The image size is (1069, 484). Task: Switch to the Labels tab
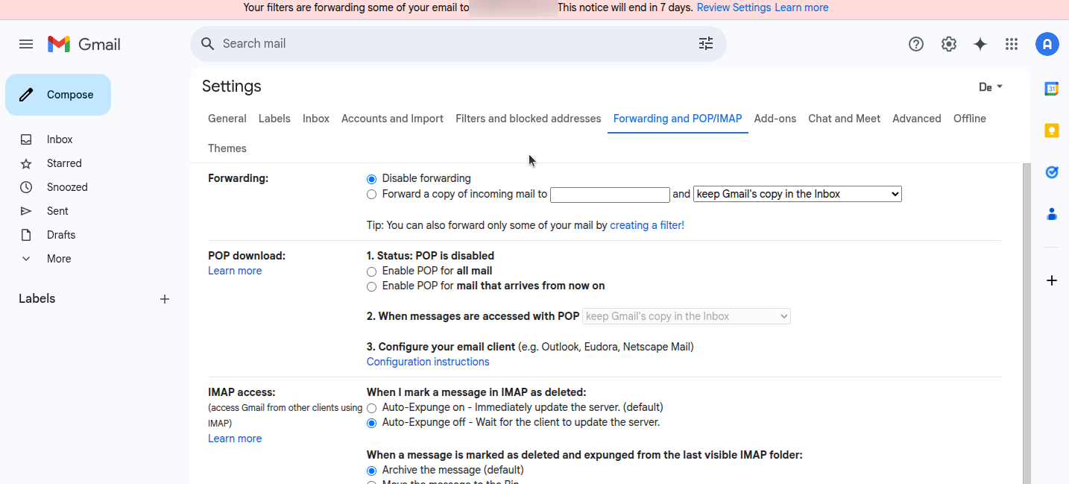click(274, 119)
